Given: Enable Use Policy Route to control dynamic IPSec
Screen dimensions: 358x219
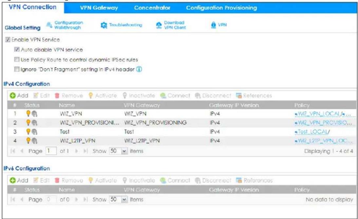Looking at the screenshot, I should point(17,59).
